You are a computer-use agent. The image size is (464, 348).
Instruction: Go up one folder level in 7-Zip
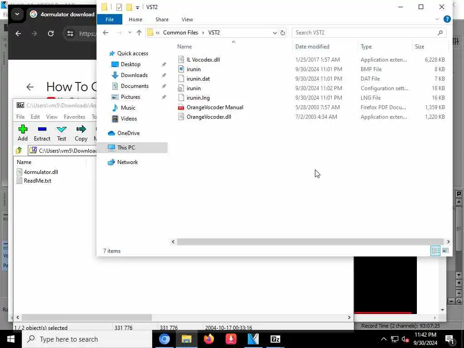pyautogui.click(x=19, y=150)
